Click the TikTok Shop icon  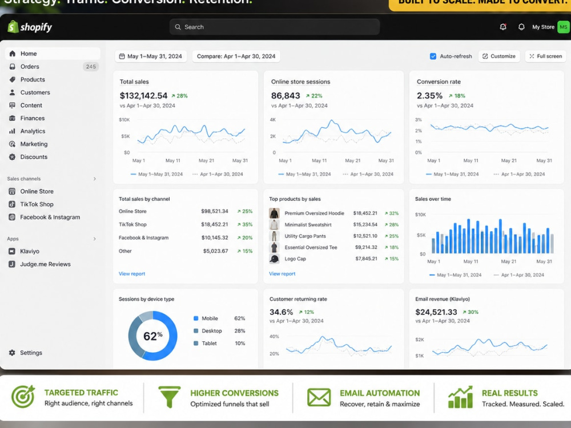pyautogui.click(x=12, y=204)
